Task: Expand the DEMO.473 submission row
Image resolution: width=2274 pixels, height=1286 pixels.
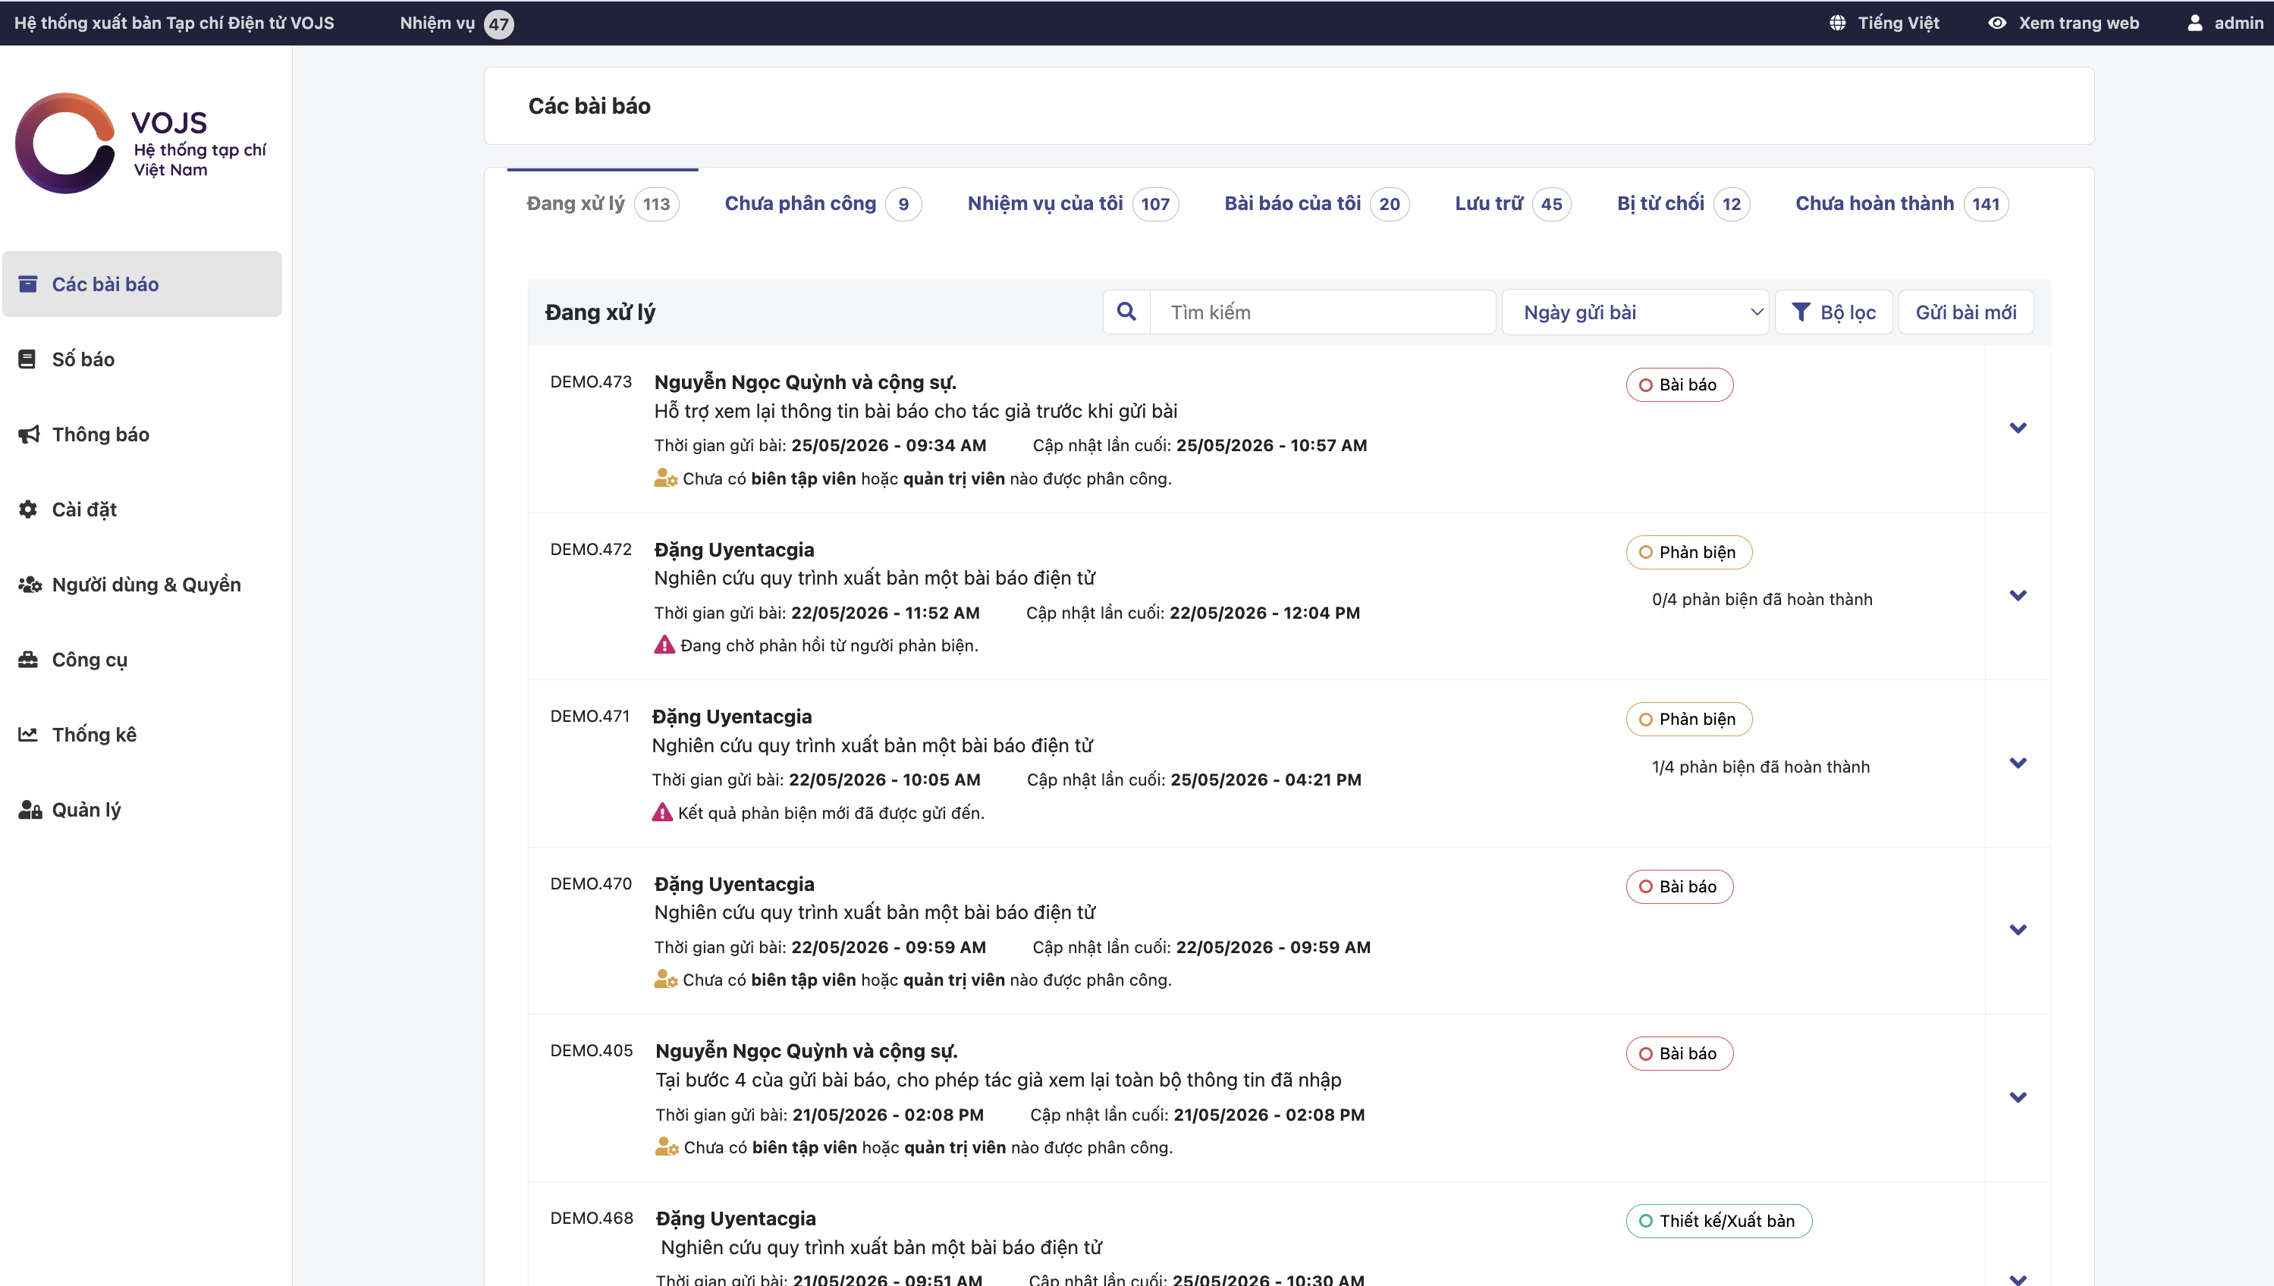Action: point(2018,428)
